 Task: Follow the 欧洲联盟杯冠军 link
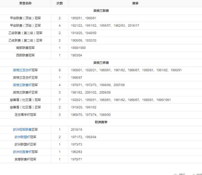(x=25, y=137)
